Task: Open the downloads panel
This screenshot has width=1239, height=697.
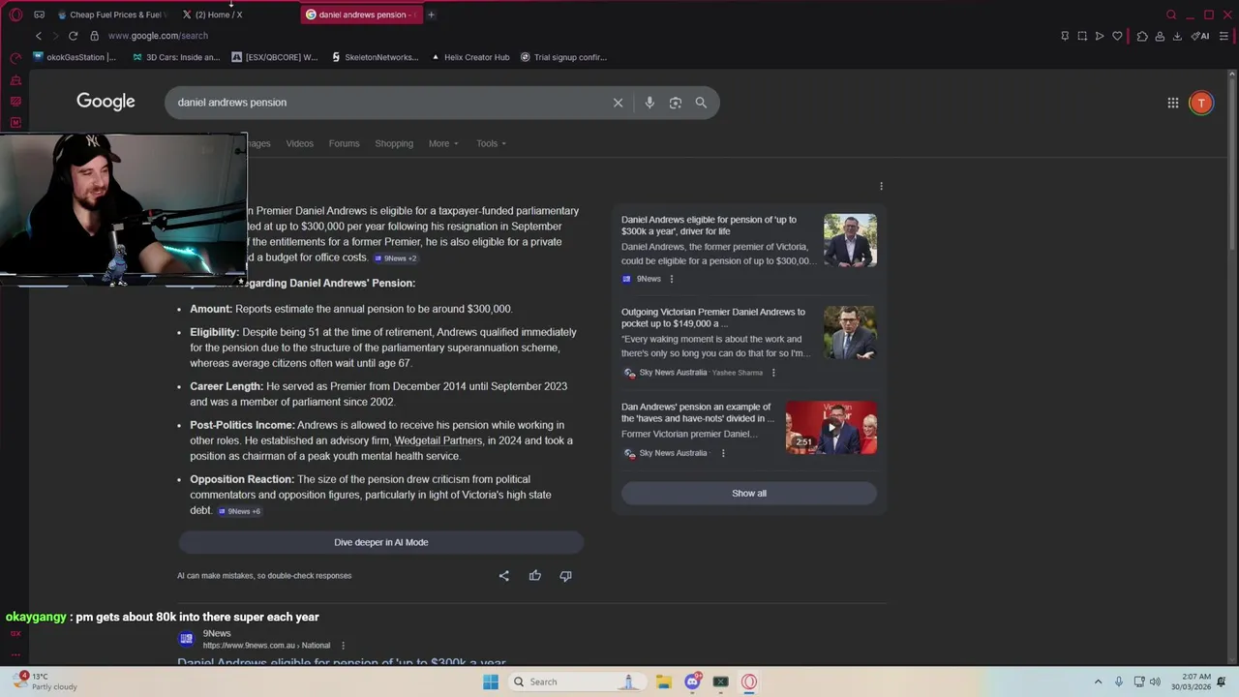Action: [x=1177, y=36]
